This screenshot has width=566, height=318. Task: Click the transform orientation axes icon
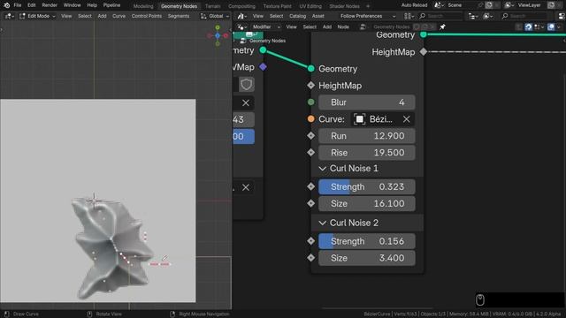pyautogui.click(x=203, y=16)
